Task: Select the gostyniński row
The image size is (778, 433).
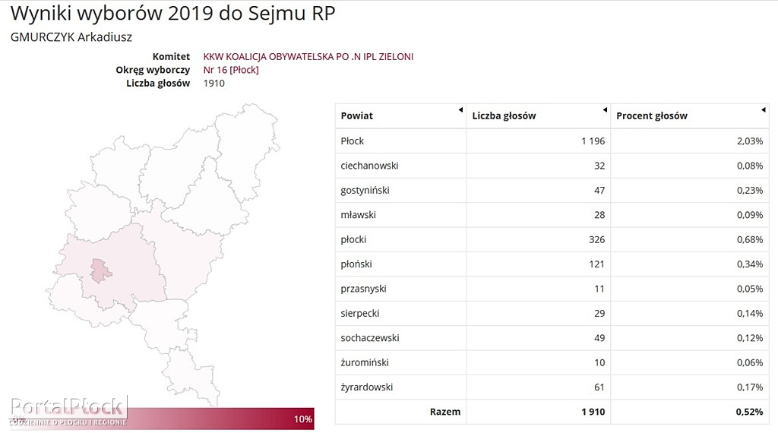Action: 552,191
